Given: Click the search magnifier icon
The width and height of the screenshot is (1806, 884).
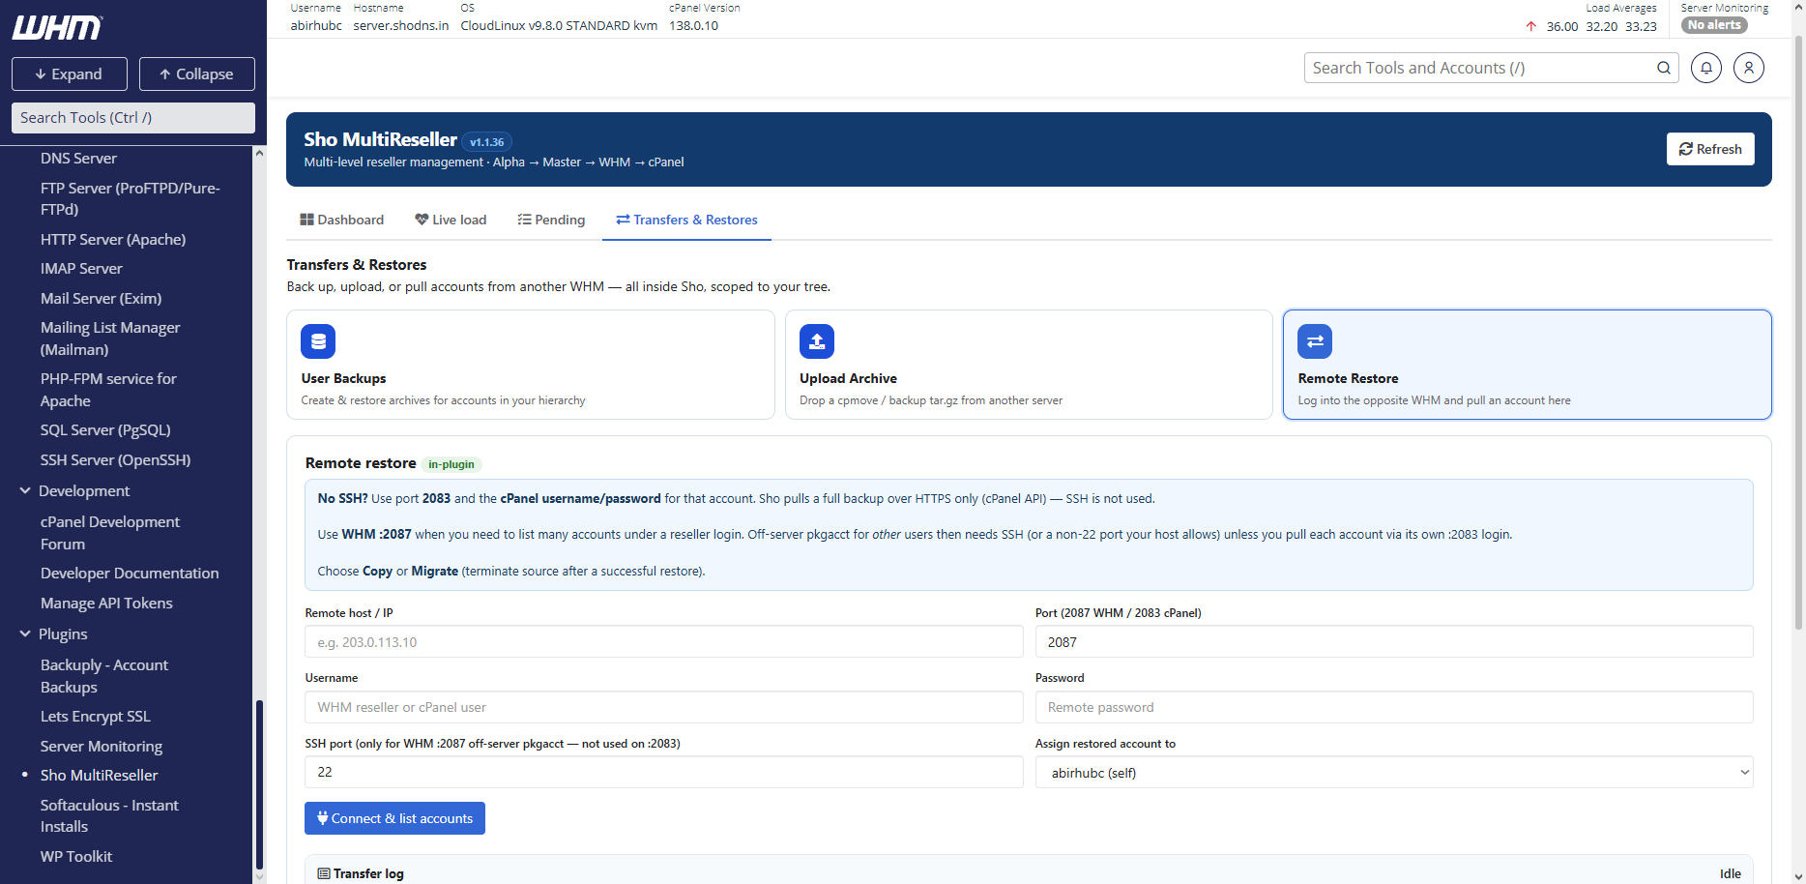Looking at the screenshot, I should point(1664,68).
